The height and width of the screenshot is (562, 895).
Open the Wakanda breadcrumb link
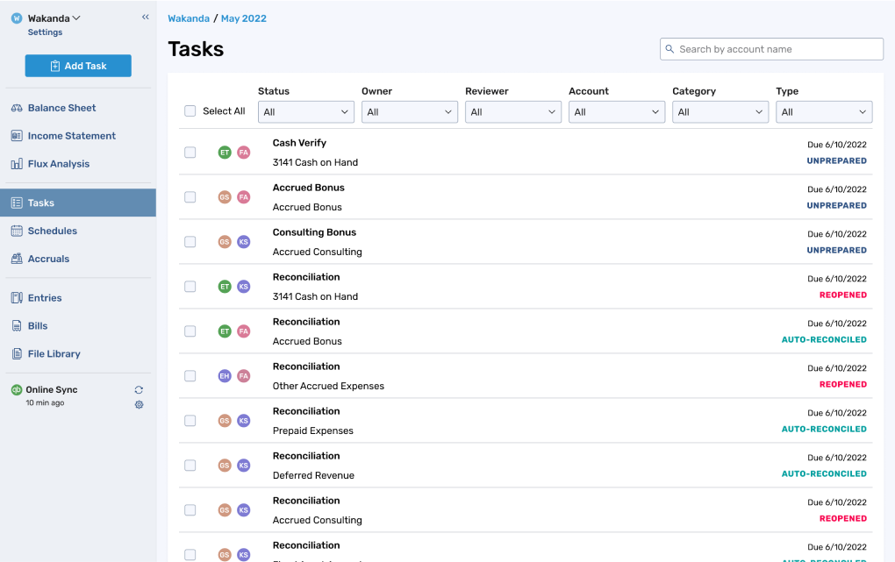point(188,18)
